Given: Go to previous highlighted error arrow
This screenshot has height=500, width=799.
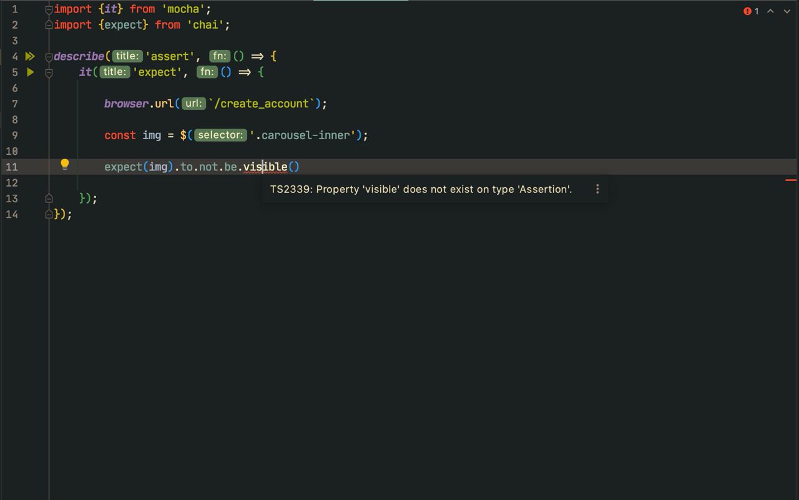Looking at the screenshot, I should [x=770, y=11].
